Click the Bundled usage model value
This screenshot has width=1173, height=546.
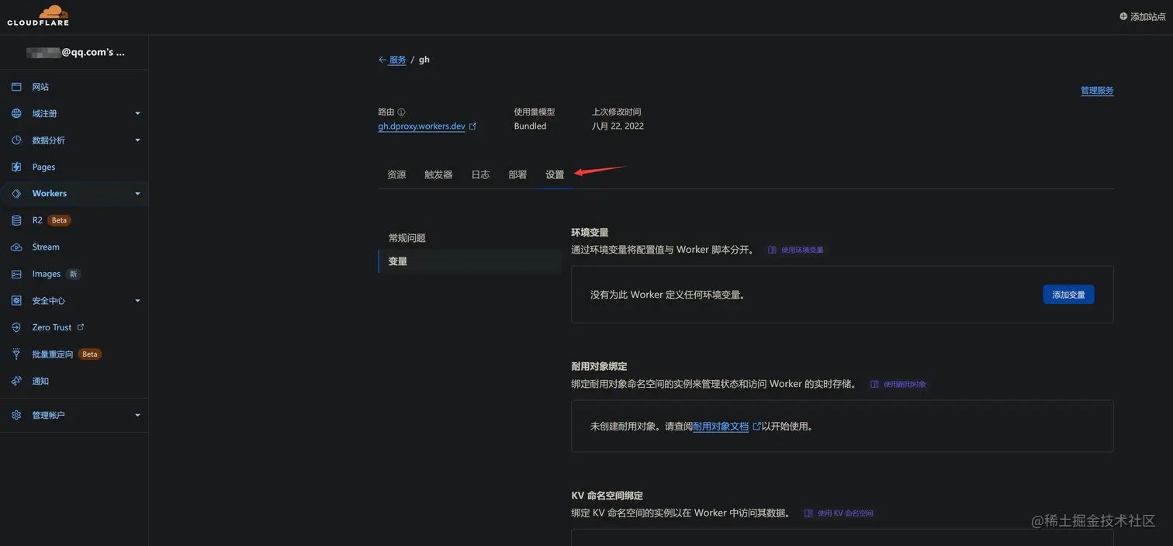[x=530, y=126]
